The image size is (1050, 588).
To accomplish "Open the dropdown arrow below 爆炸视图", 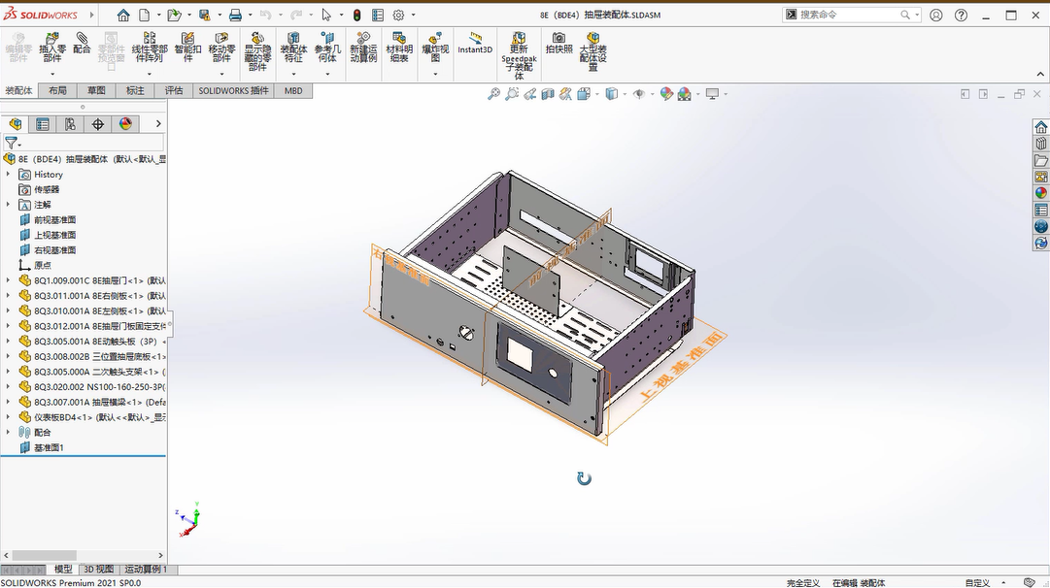I will pos(435,74).
